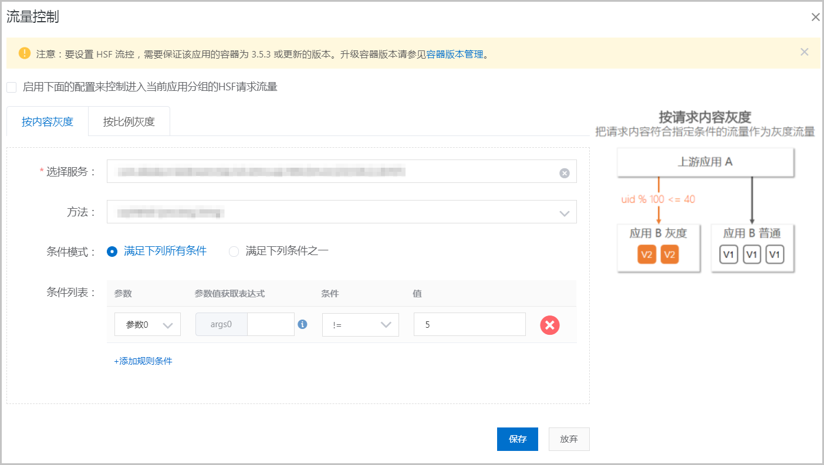This screenshot has width=824, height=465.
Task: Click the args0 prefix label
Action: pos(221,324)
